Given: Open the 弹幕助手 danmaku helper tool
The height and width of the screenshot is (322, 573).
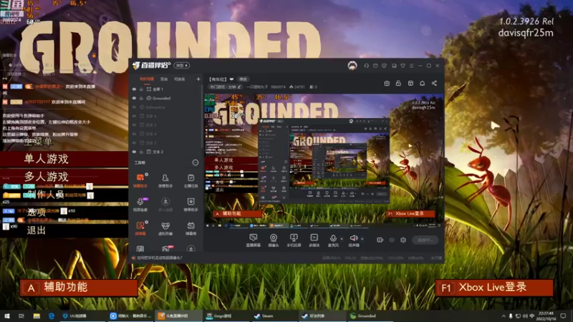Looking at the screenshot, I should pyautogui.click(x=140, y=180).
